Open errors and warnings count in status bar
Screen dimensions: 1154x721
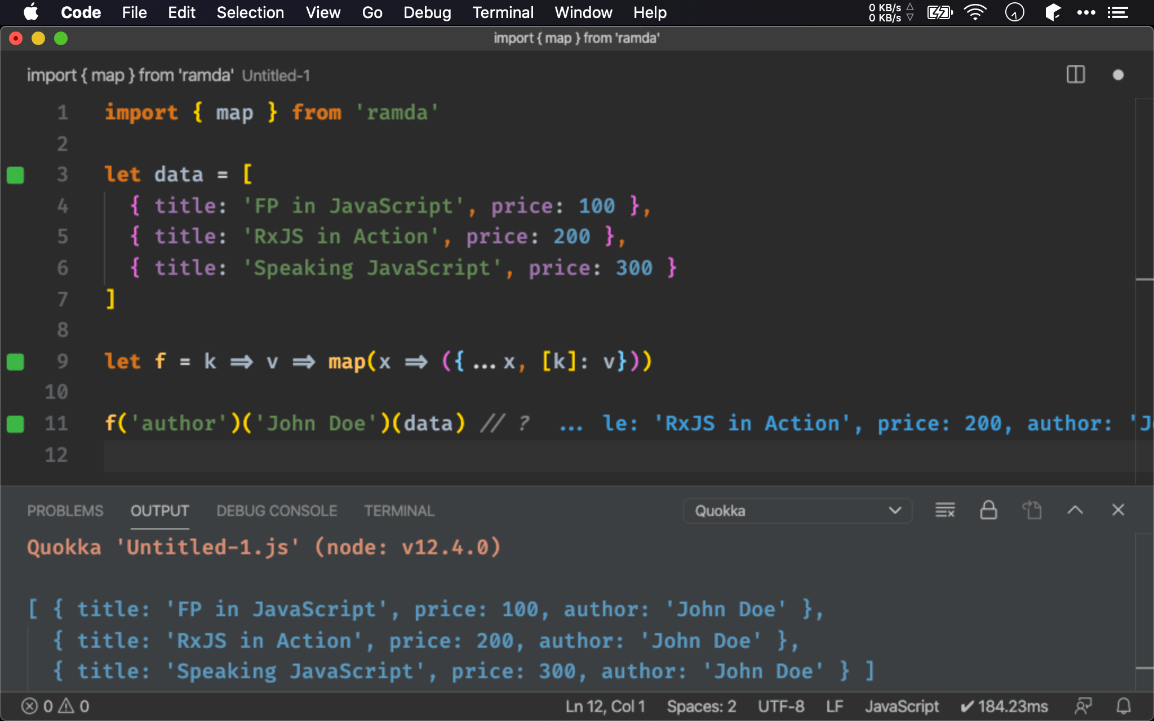[55, 706]
